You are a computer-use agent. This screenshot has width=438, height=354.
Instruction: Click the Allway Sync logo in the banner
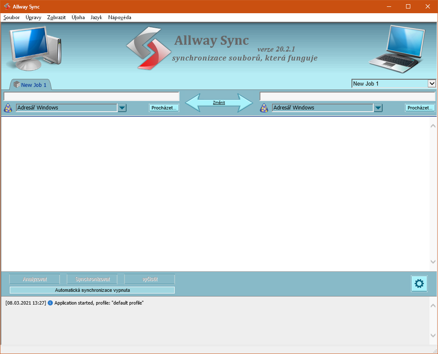coord(149,48)
